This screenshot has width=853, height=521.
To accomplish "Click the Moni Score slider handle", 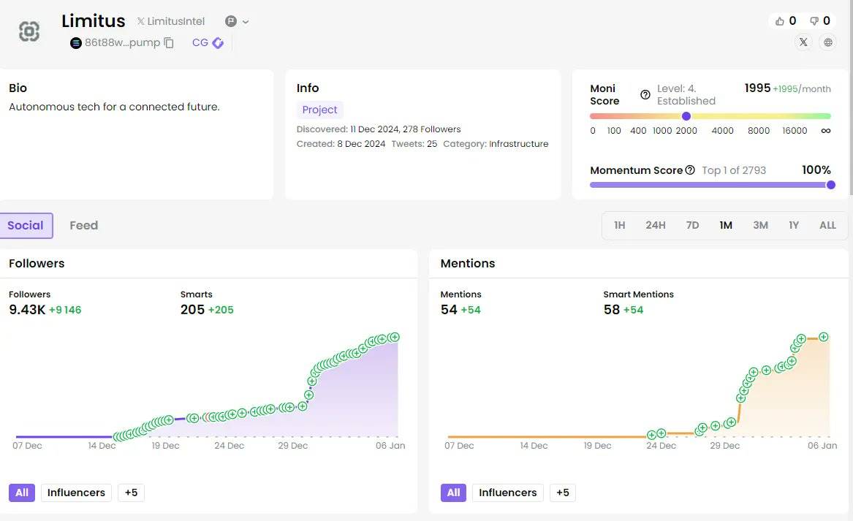I will tap(686, 116).
